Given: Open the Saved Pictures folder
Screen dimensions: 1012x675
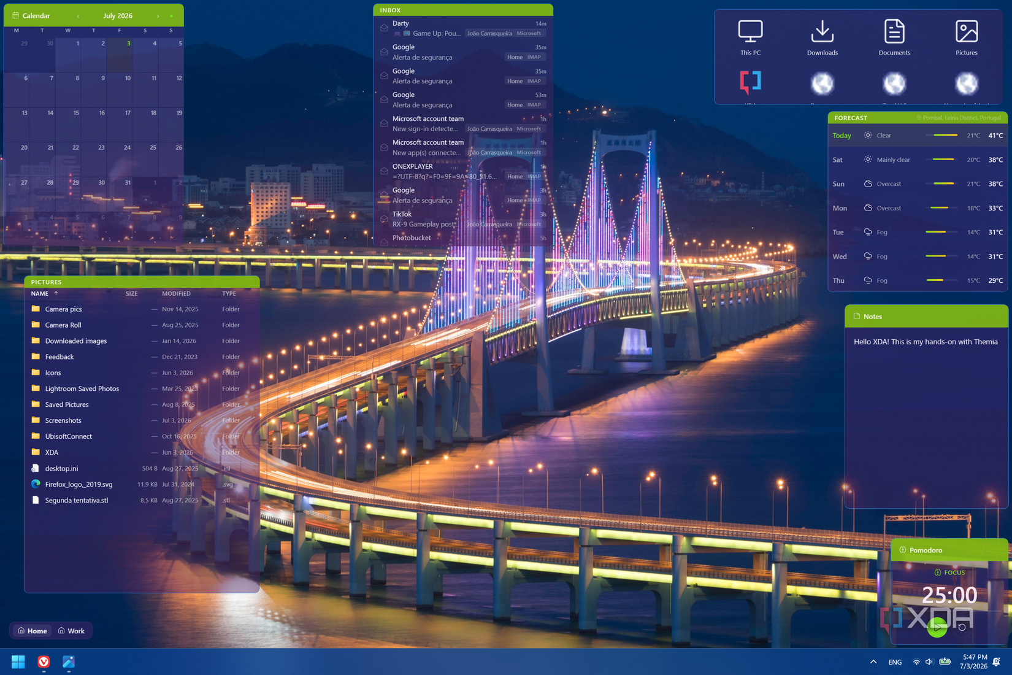Looking at the screenshot, I should coord(142,404).
